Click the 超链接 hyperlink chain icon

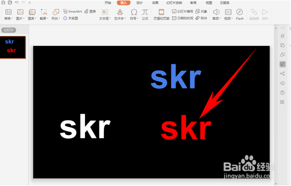(254, 12)
